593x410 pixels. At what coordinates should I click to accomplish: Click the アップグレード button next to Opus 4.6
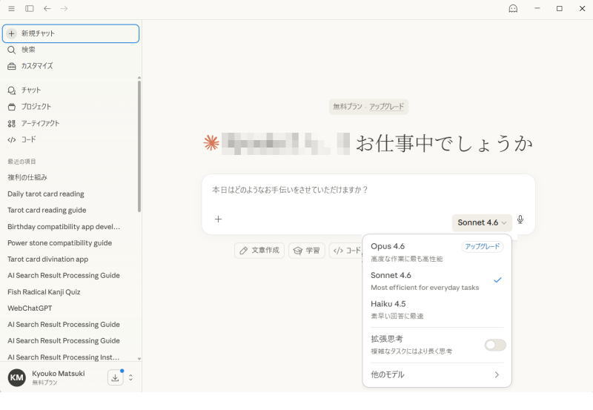482,247
